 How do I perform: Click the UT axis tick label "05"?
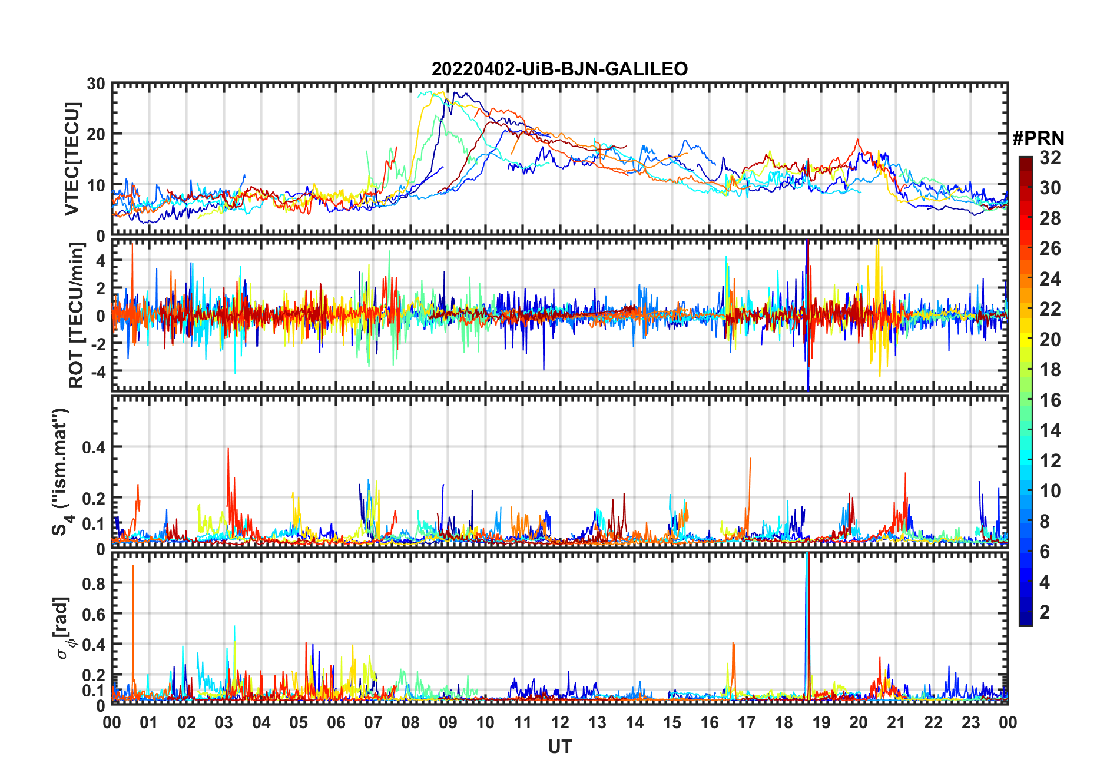point(299,722)
